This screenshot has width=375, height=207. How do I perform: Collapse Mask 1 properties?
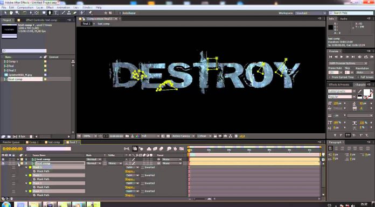pos(26,167)
